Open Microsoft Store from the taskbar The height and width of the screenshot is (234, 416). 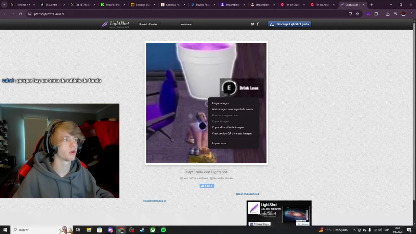pyautogui.click(x=99, y=230)
